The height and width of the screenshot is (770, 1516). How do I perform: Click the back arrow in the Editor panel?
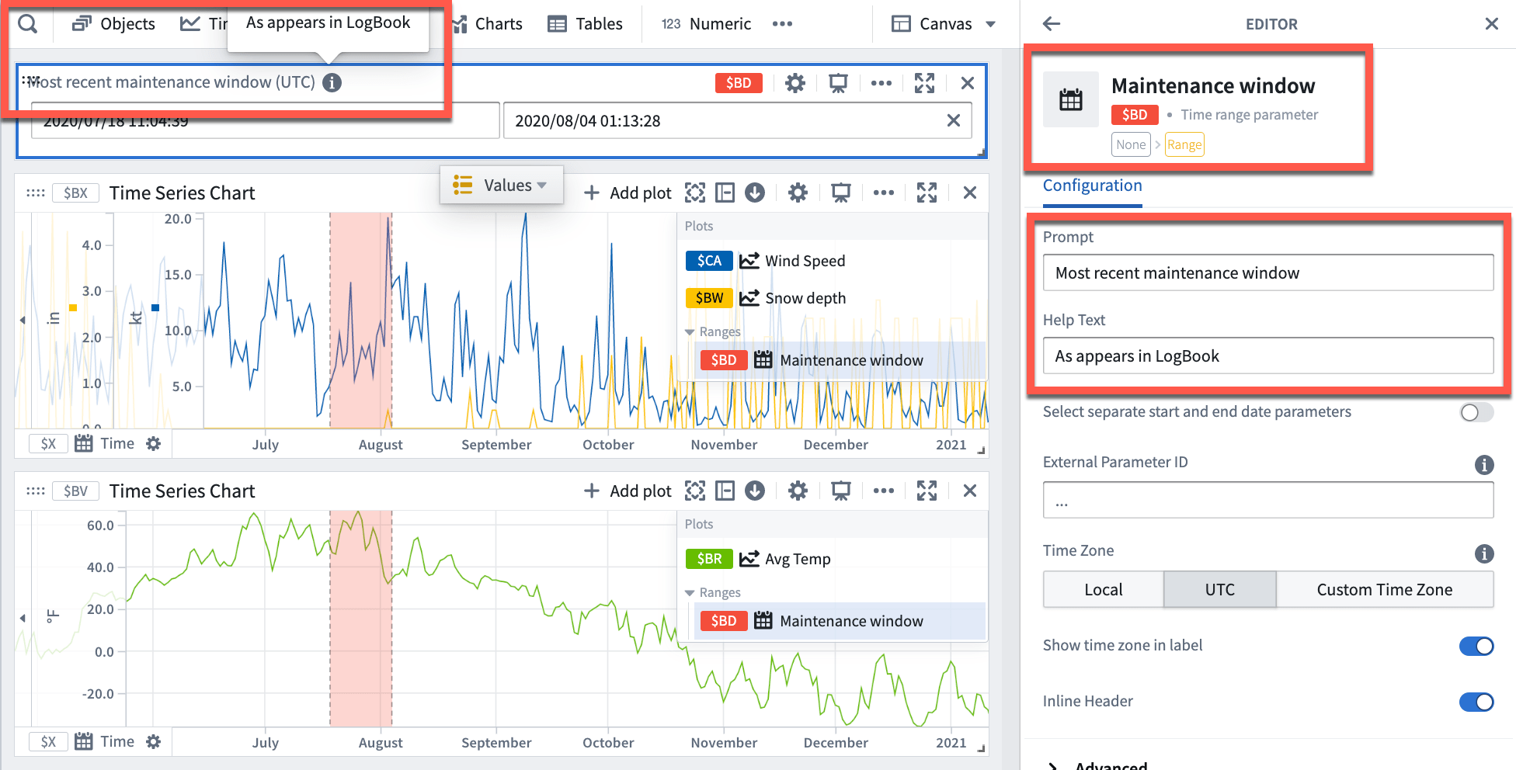point(1051,24)
